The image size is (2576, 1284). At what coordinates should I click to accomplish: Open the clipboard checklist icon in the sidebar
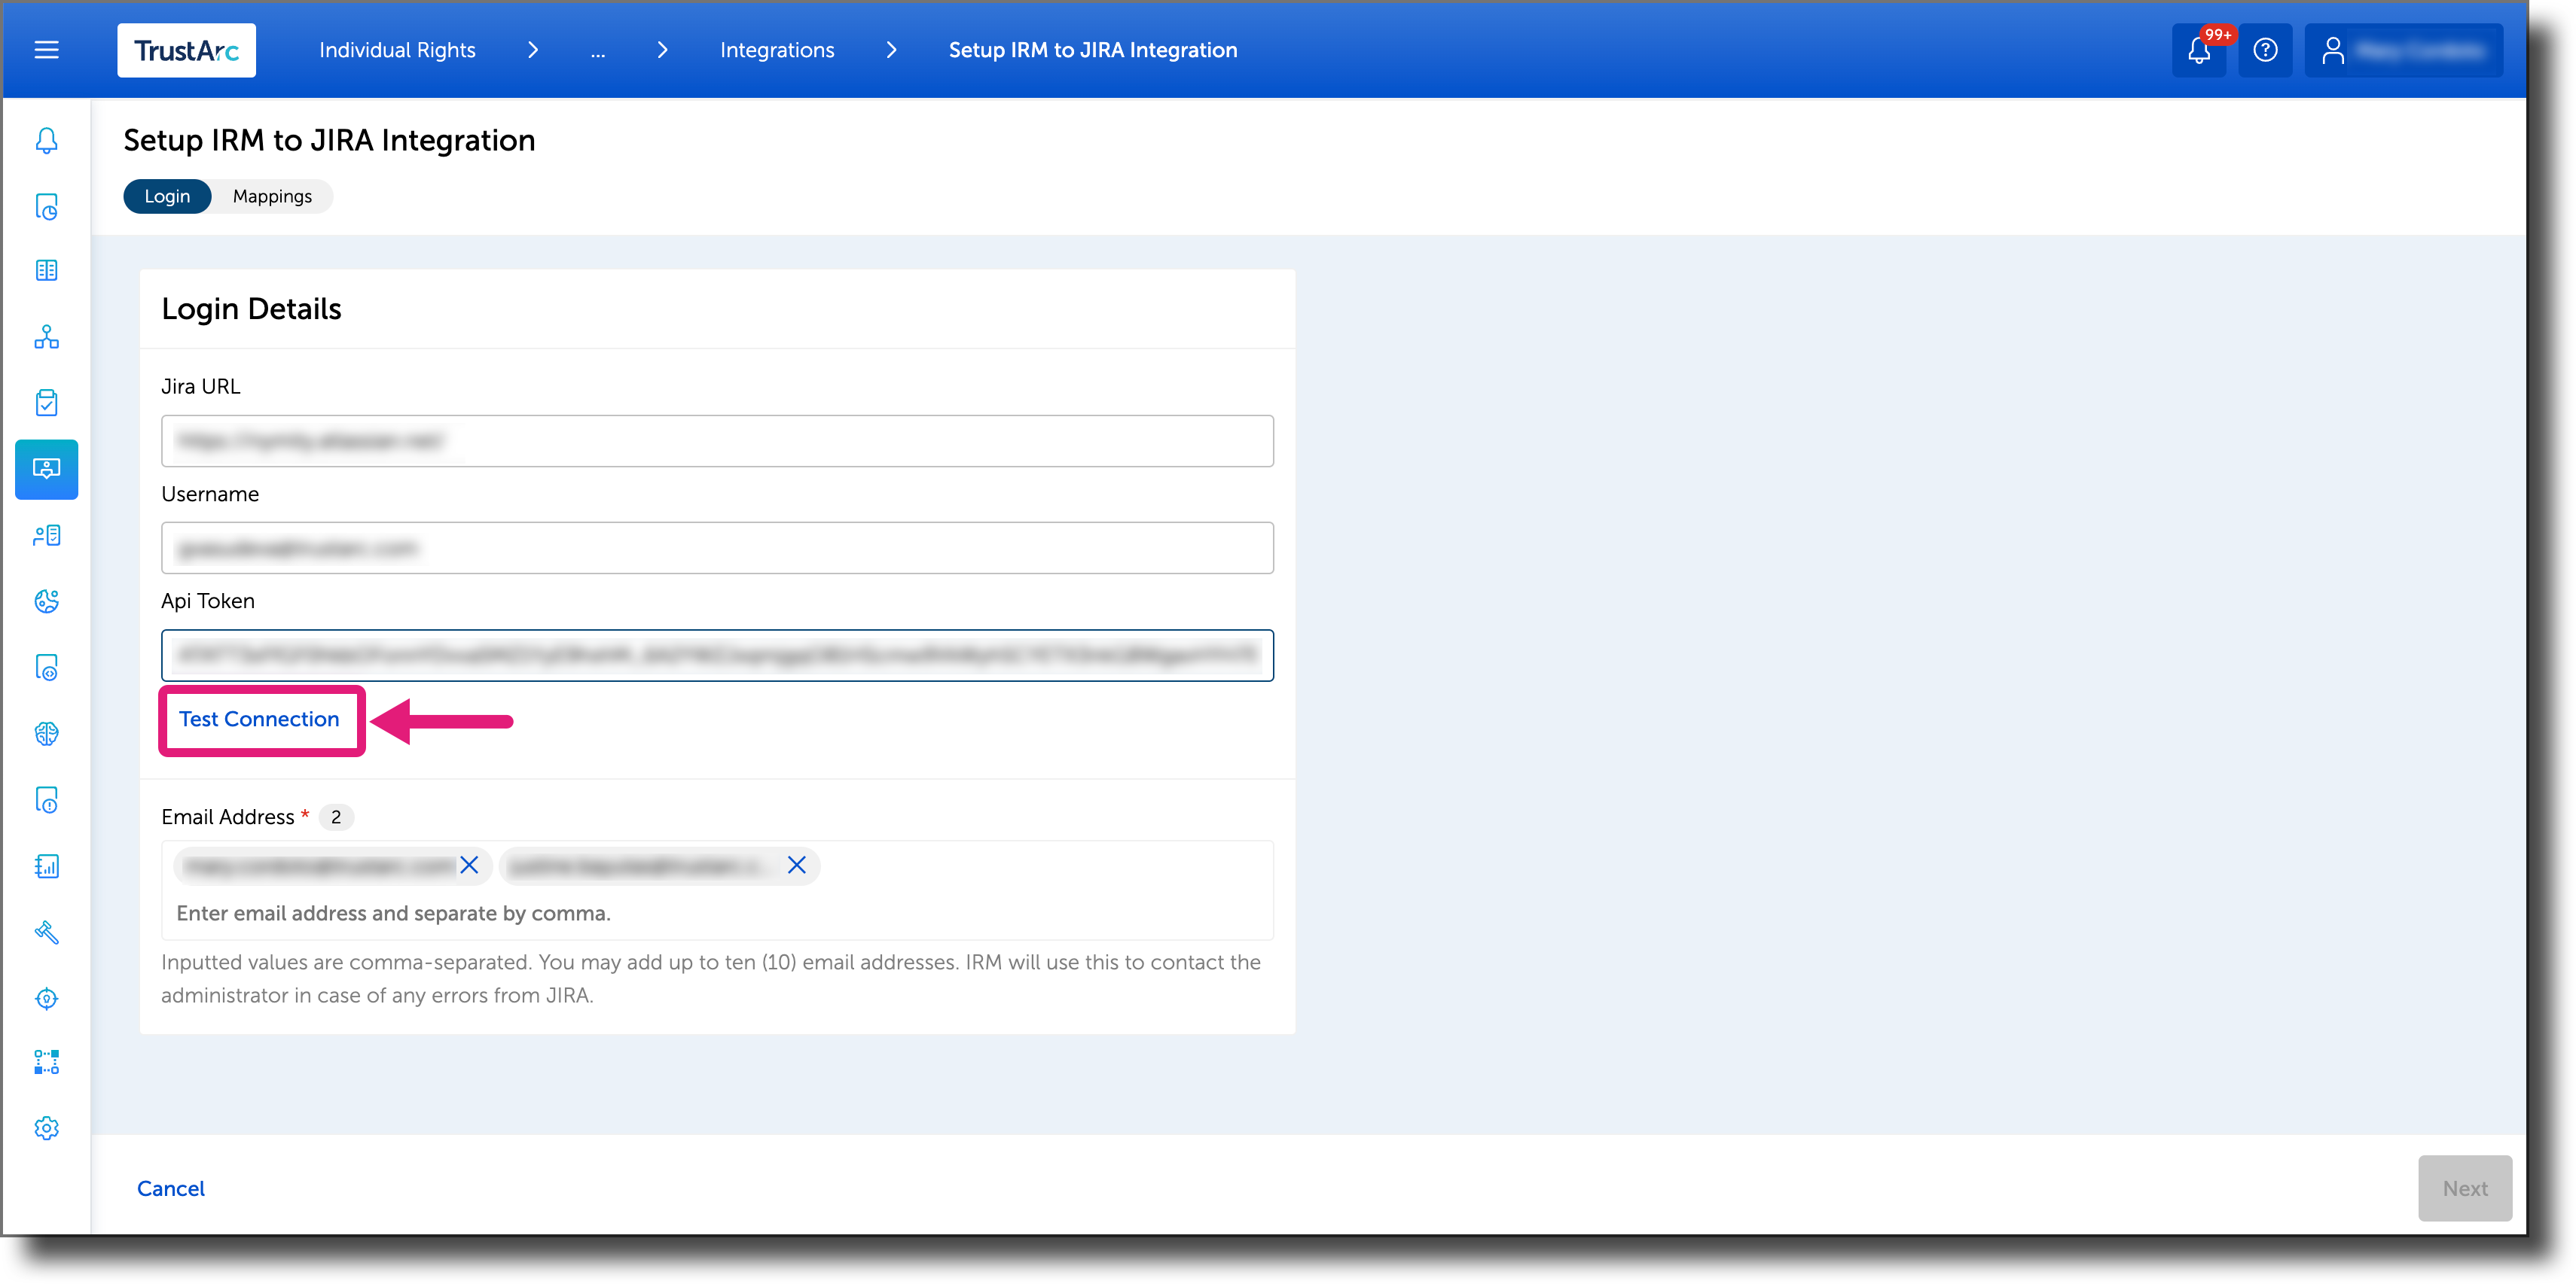46,403
